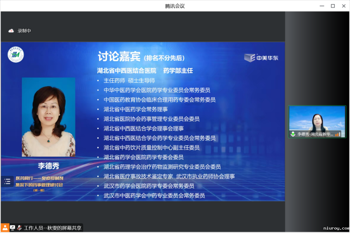
Task: Click the 李德秀 name below the portrait
Action: [x=48, y=166]
